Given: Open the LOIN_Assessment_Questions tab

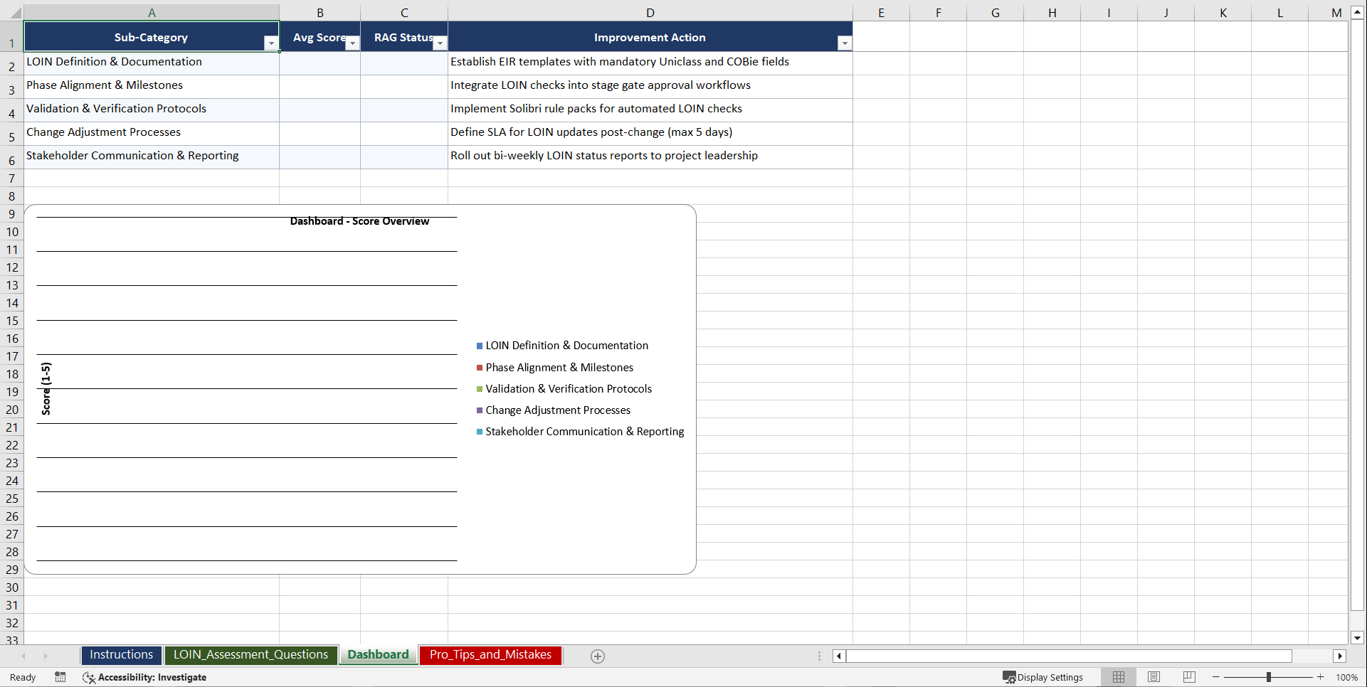Looking at the screenshot, I should [250, 655].
